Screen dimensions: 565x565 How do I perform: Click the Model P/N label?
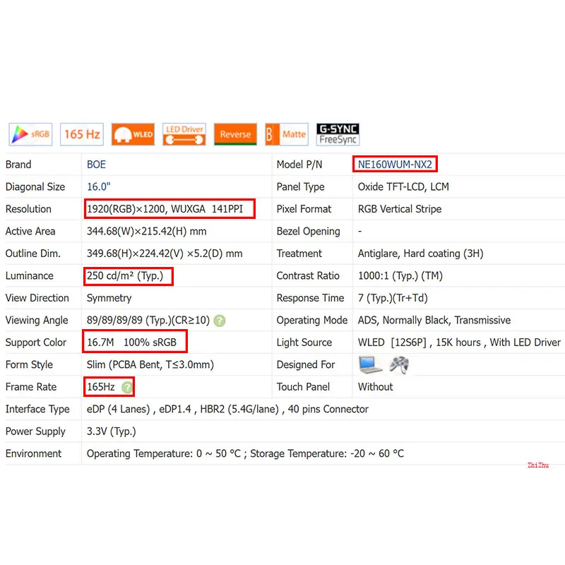click(299, 165)
